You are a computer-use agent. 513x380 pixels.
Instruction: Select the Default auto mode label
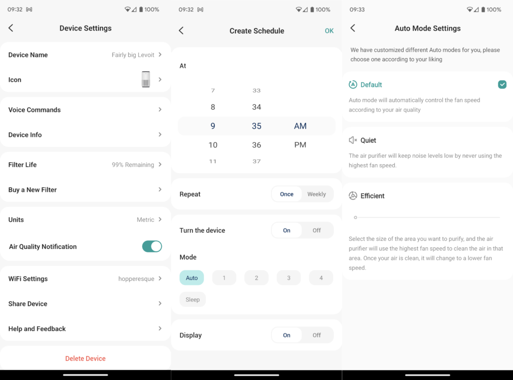[371, 85]
